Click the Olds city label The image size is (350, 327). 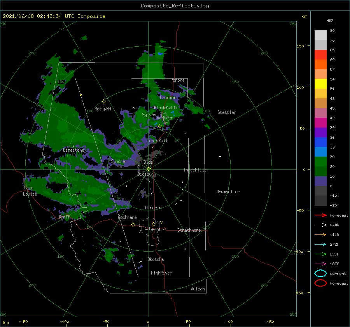tap(148, 162)
